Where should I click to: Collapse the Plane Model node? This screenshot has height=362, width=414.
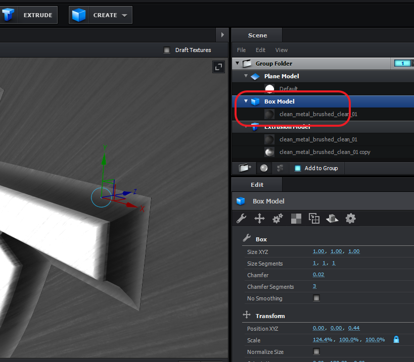coord(246,76)
